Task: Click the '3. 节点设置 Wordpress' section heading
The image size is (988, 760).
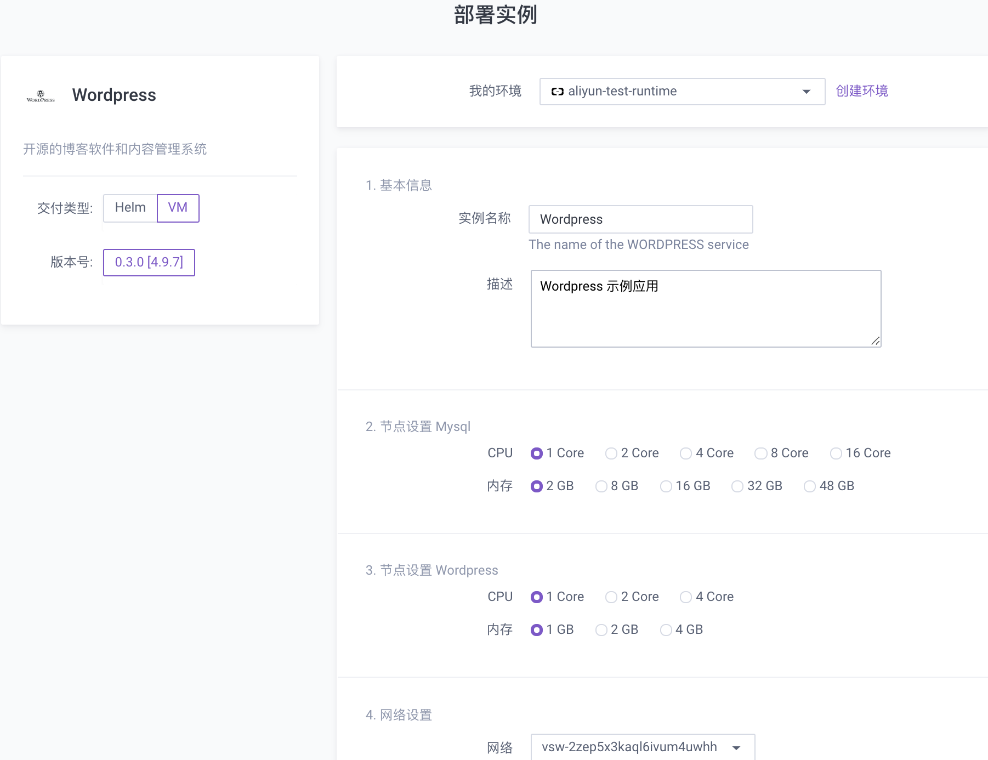Action: tap(432, 570)
